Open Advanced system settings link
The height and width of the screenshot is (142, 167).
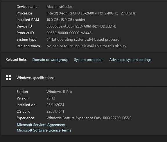tap(130, 60)
